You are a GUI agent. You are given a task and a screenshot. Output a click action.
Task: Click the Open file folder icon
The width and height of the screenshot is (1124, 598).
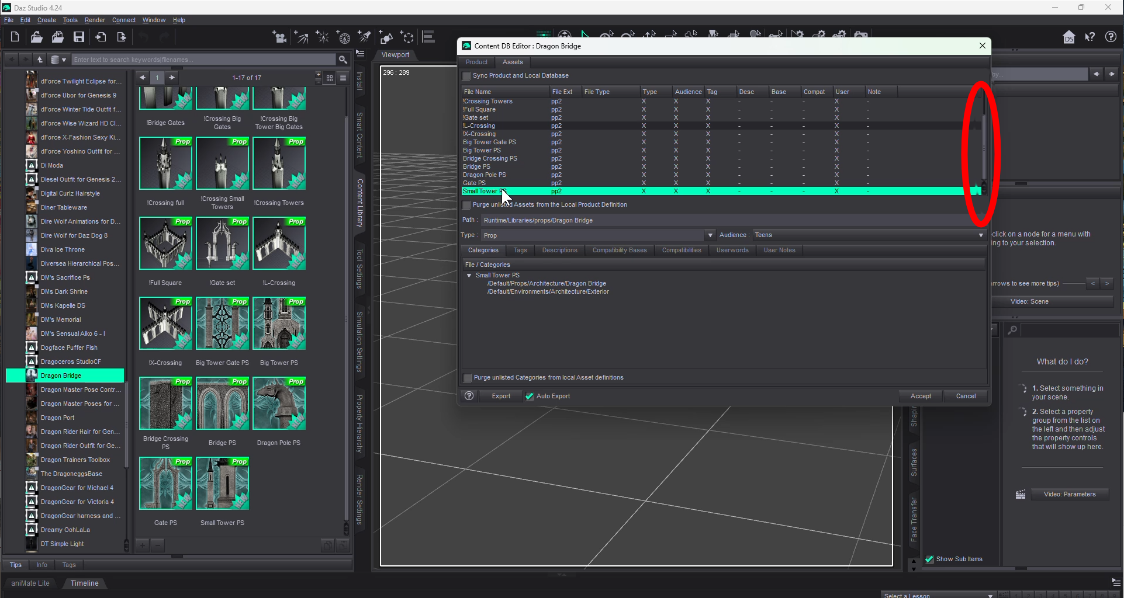(36, 37)
